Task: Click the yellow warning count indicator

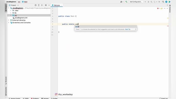Action: 162,9
